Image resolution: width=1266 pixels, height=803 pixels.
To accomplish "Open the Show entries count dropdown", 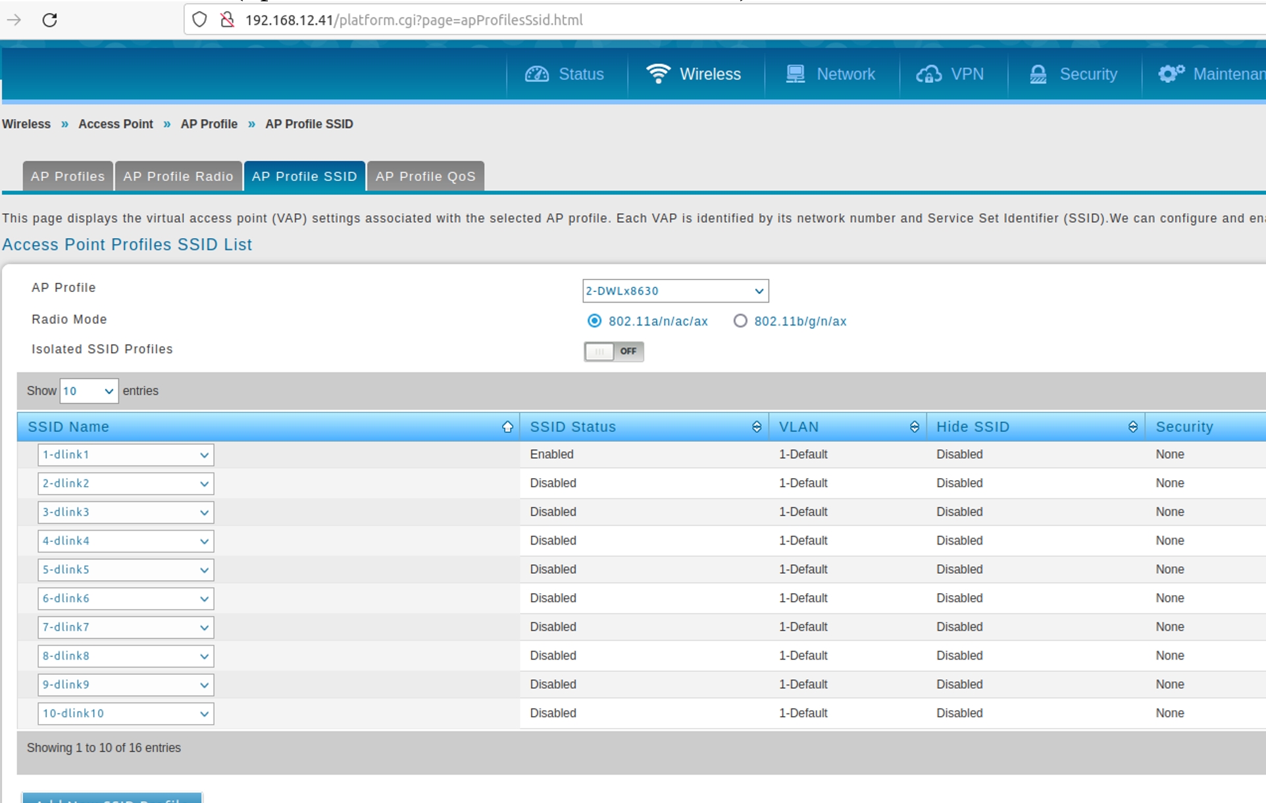I will pyautogui.click(x=89, y=391).
